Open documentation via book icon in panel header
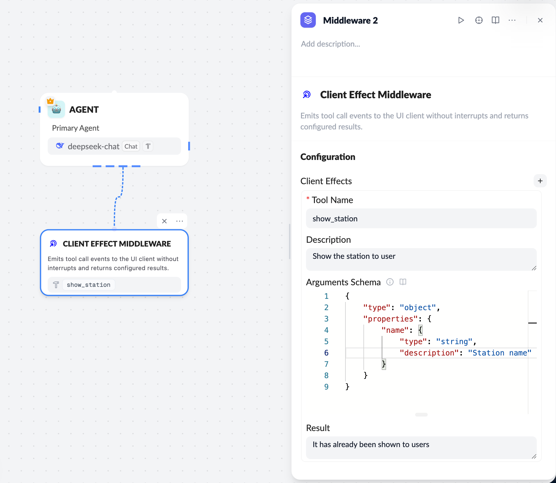This screenshot has width=556, height=483. [x=495, y=20]
